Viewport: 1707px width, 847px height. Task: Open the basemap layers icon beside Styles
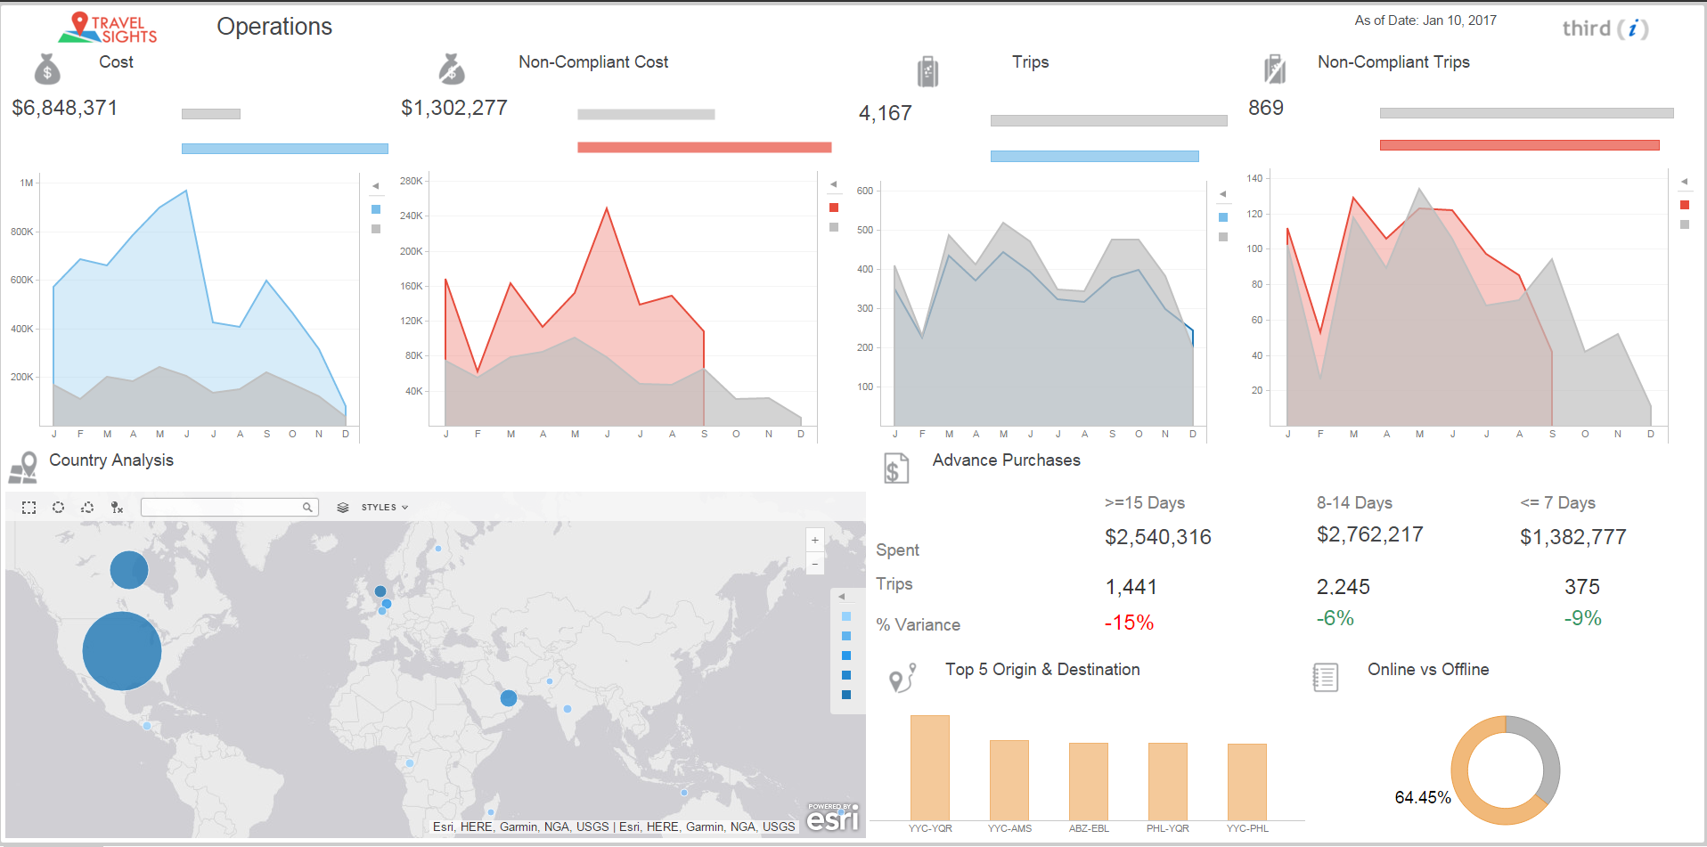coord(343,508)
